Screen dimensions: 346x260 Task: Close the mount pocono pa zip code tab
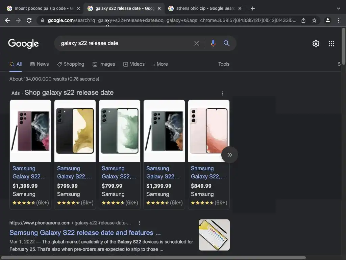coord(78,8)
